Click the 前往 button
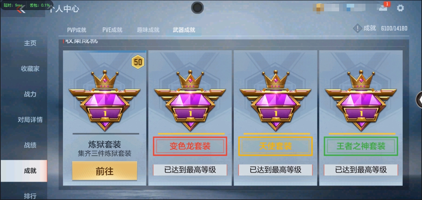The width and height of the screenshot is (422, 200). click(x=105, y=171)
